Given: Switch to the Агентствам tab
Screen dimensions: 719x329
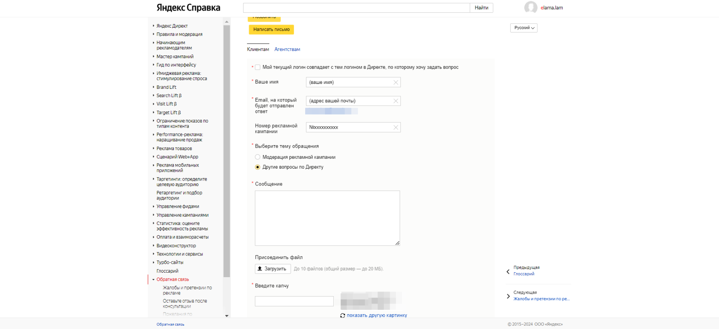Looking at the screenshot, I should click(287, 49).
